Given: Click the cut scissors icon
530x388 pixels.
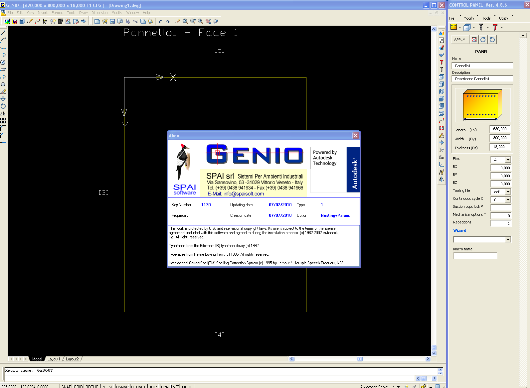Looking at the screenshot, I should (x=135, y=21).
